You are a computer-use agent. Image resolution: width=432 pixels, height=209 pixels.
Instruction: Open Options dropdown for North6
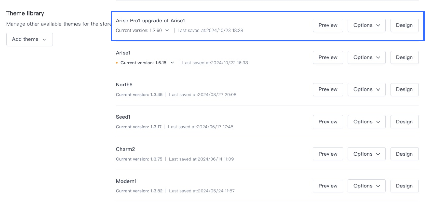click(366, 89)
